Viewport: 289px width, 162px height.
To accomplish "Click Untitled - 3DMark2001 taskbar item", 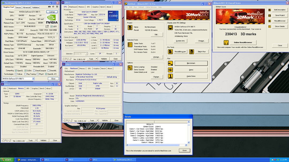I will pos(28,160).
